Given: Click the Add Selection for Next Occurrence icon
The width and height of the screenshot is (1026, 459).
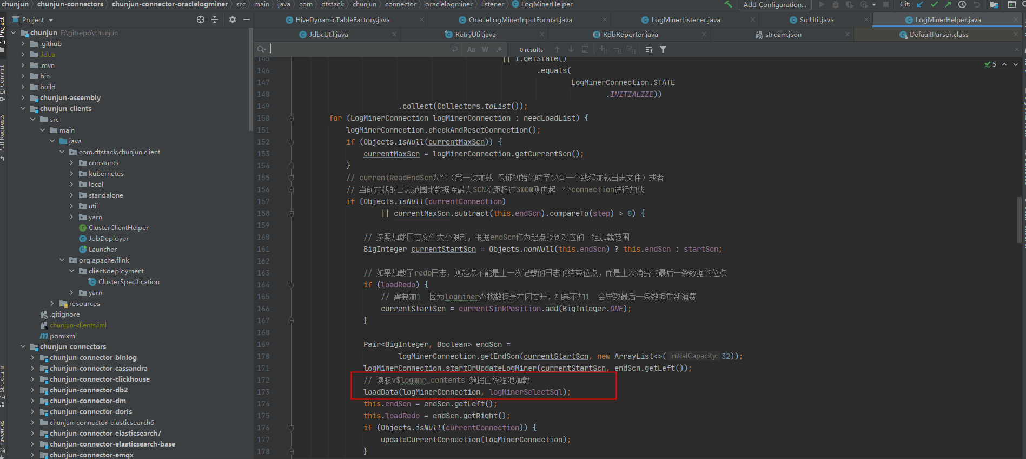Looking at the screenshot, I should 604,49.
